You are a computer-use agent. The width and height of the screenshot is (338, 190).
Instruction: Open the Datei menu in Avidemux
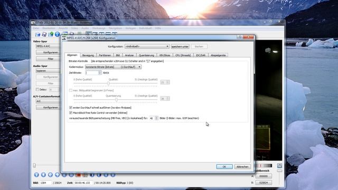[x=36, y=28]
